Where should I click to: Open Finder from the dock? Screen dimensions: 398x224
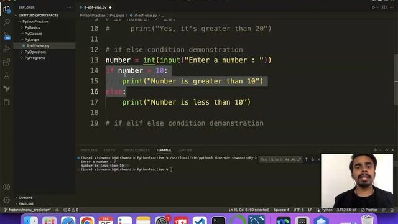(x=30, y=220)
